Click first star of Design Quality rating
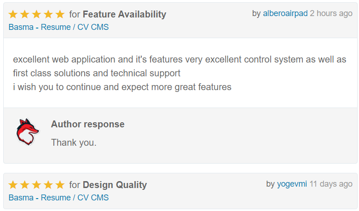The image size is (359, 211). click(13, 185)
